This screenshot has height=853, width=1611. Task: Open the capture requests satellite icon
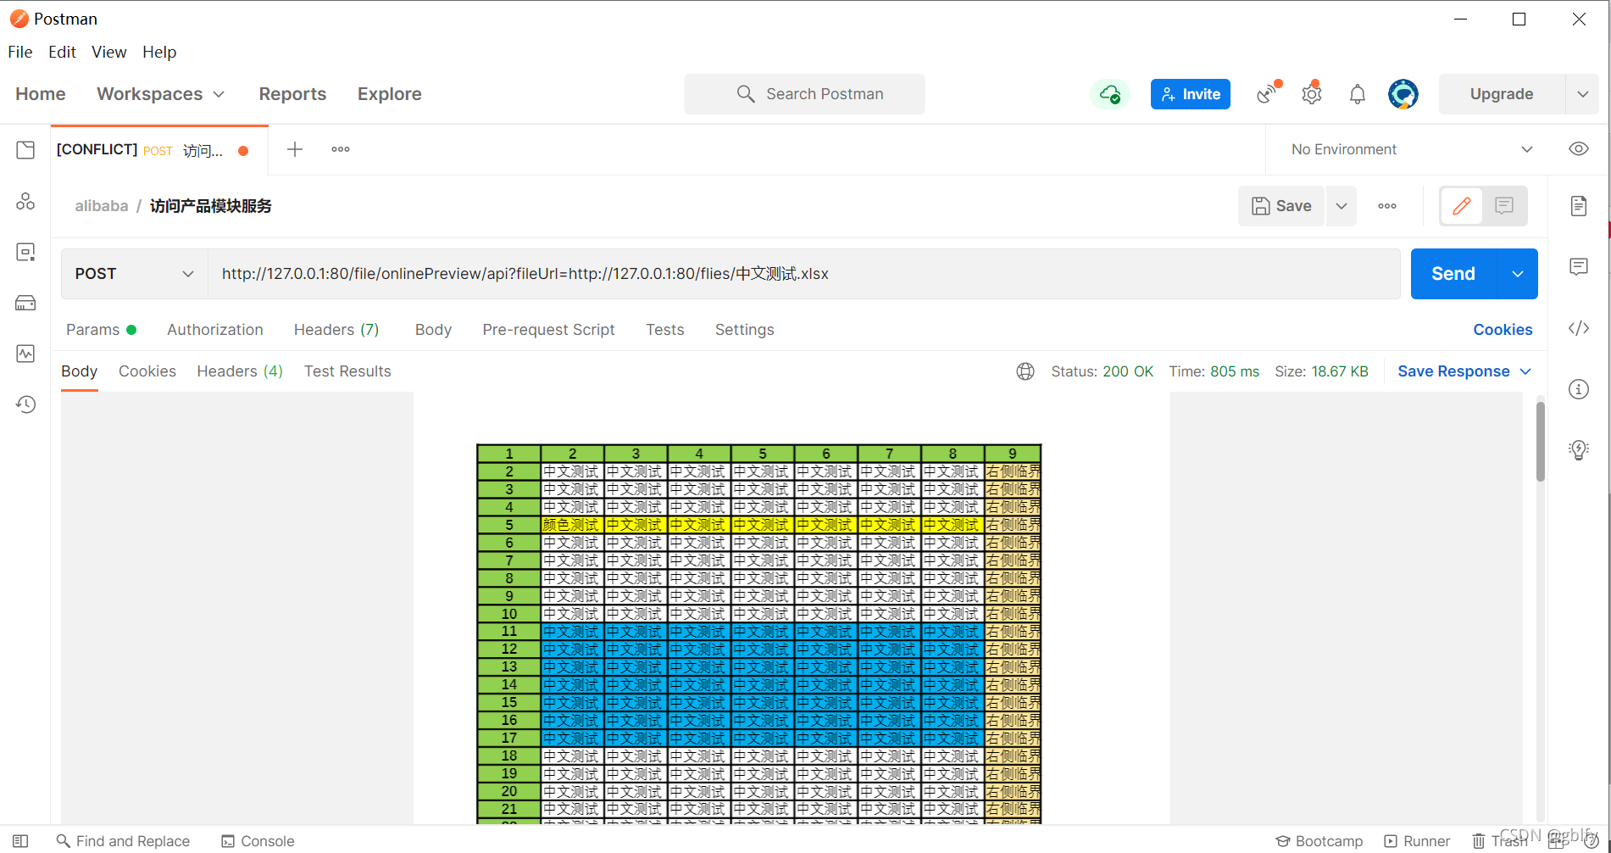click(1269, 92)
